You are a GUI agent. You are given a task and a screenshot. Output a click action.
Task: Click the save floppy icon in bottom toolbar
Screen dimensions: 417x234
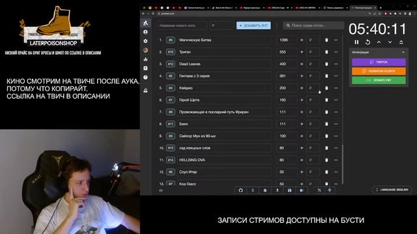click(x=289, y=190)
